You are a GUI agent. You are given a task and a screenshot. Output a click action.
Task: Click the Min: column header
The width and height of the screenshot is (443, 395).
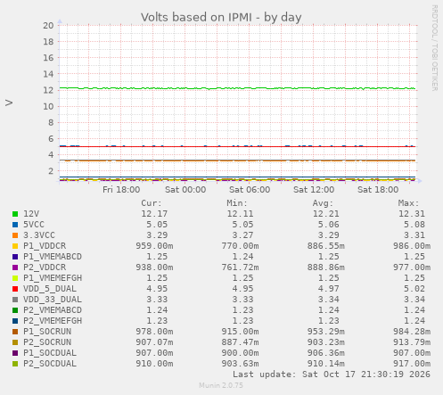(x=237, y=203)
